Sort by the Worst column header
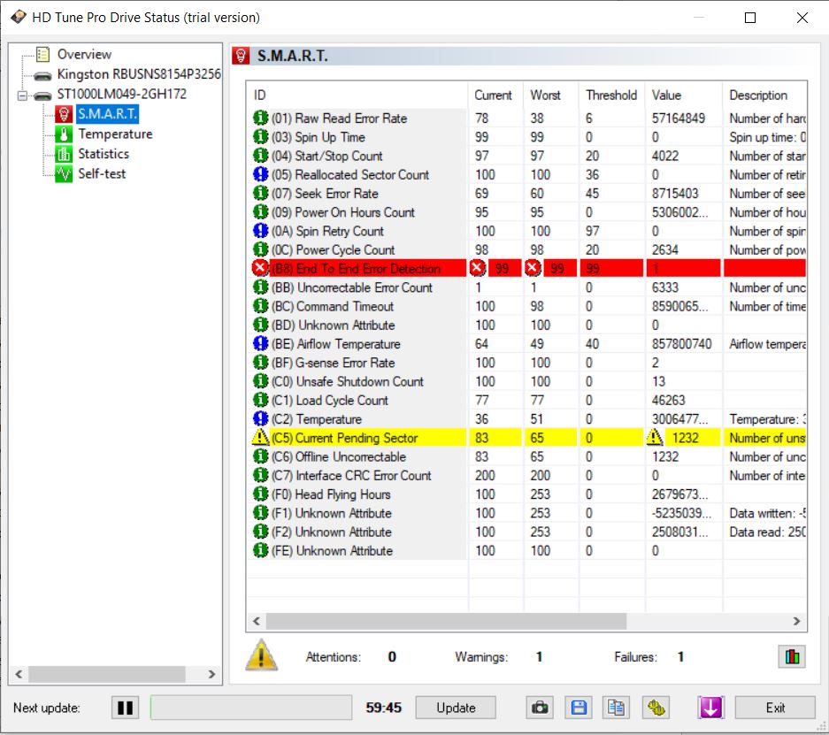 (x=551, y=96)
